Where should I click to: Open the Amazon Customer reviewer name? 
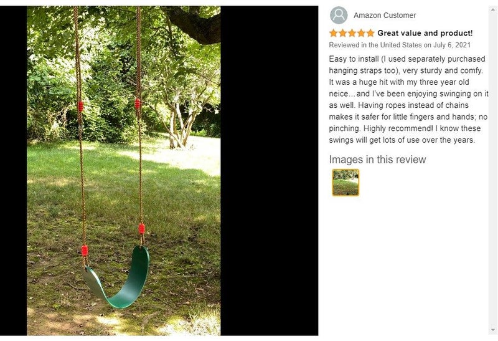tap(385, 15)
